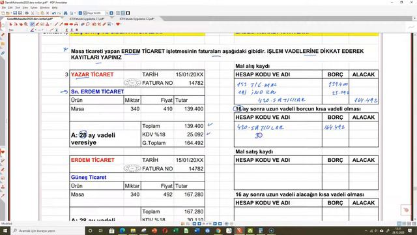The height and width of the screenshot is (235, 417).
Task: Click the Find binoculars icon
Action: point(65,13)
